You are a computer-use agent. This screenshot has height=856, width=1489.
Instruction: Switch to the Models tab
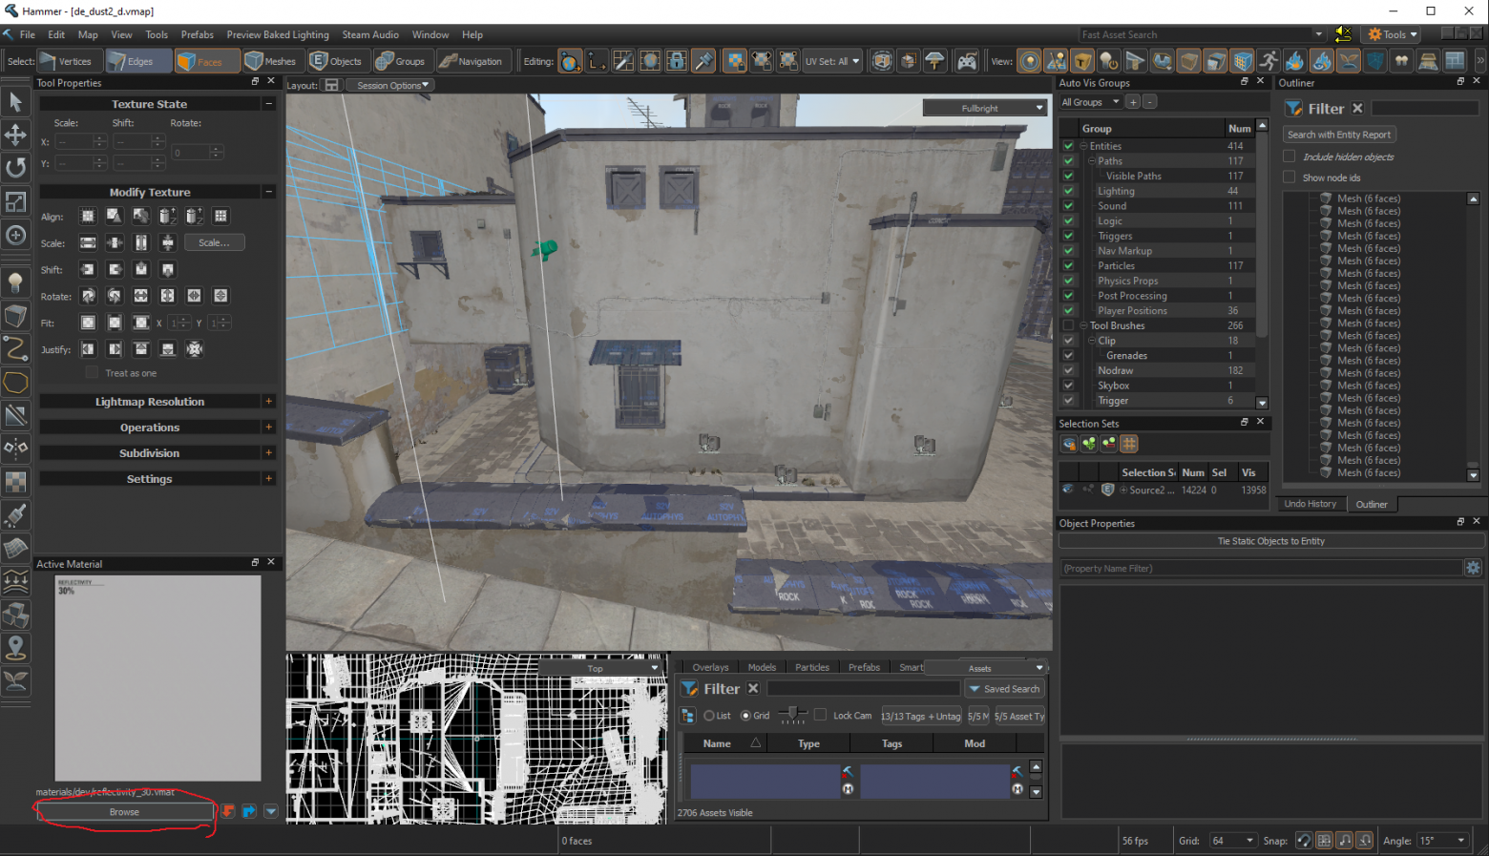coord(762,667)
